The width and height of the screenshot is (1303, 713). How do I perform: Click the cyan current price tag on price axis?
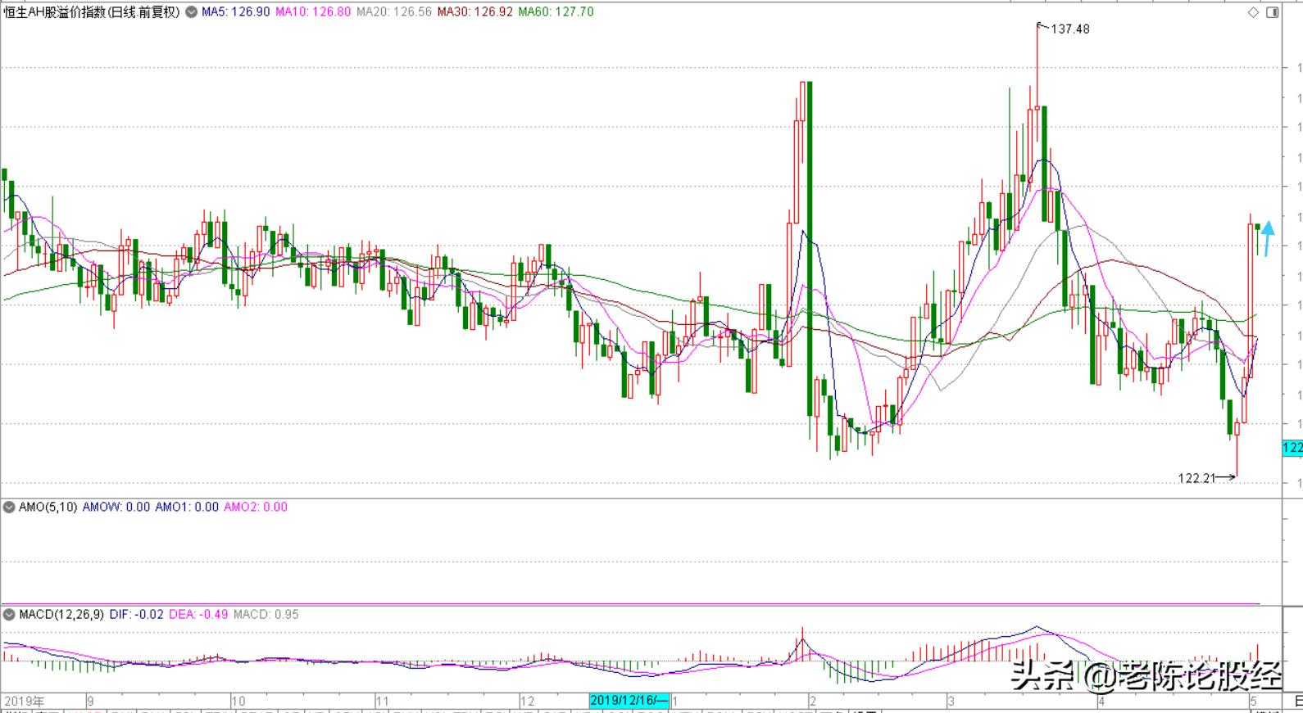click(1292, 448)
